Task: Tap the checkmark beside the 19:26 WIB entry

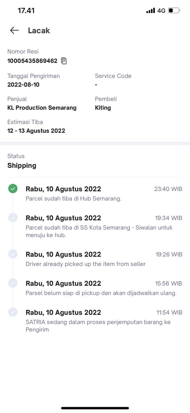Action: [13, 254]
